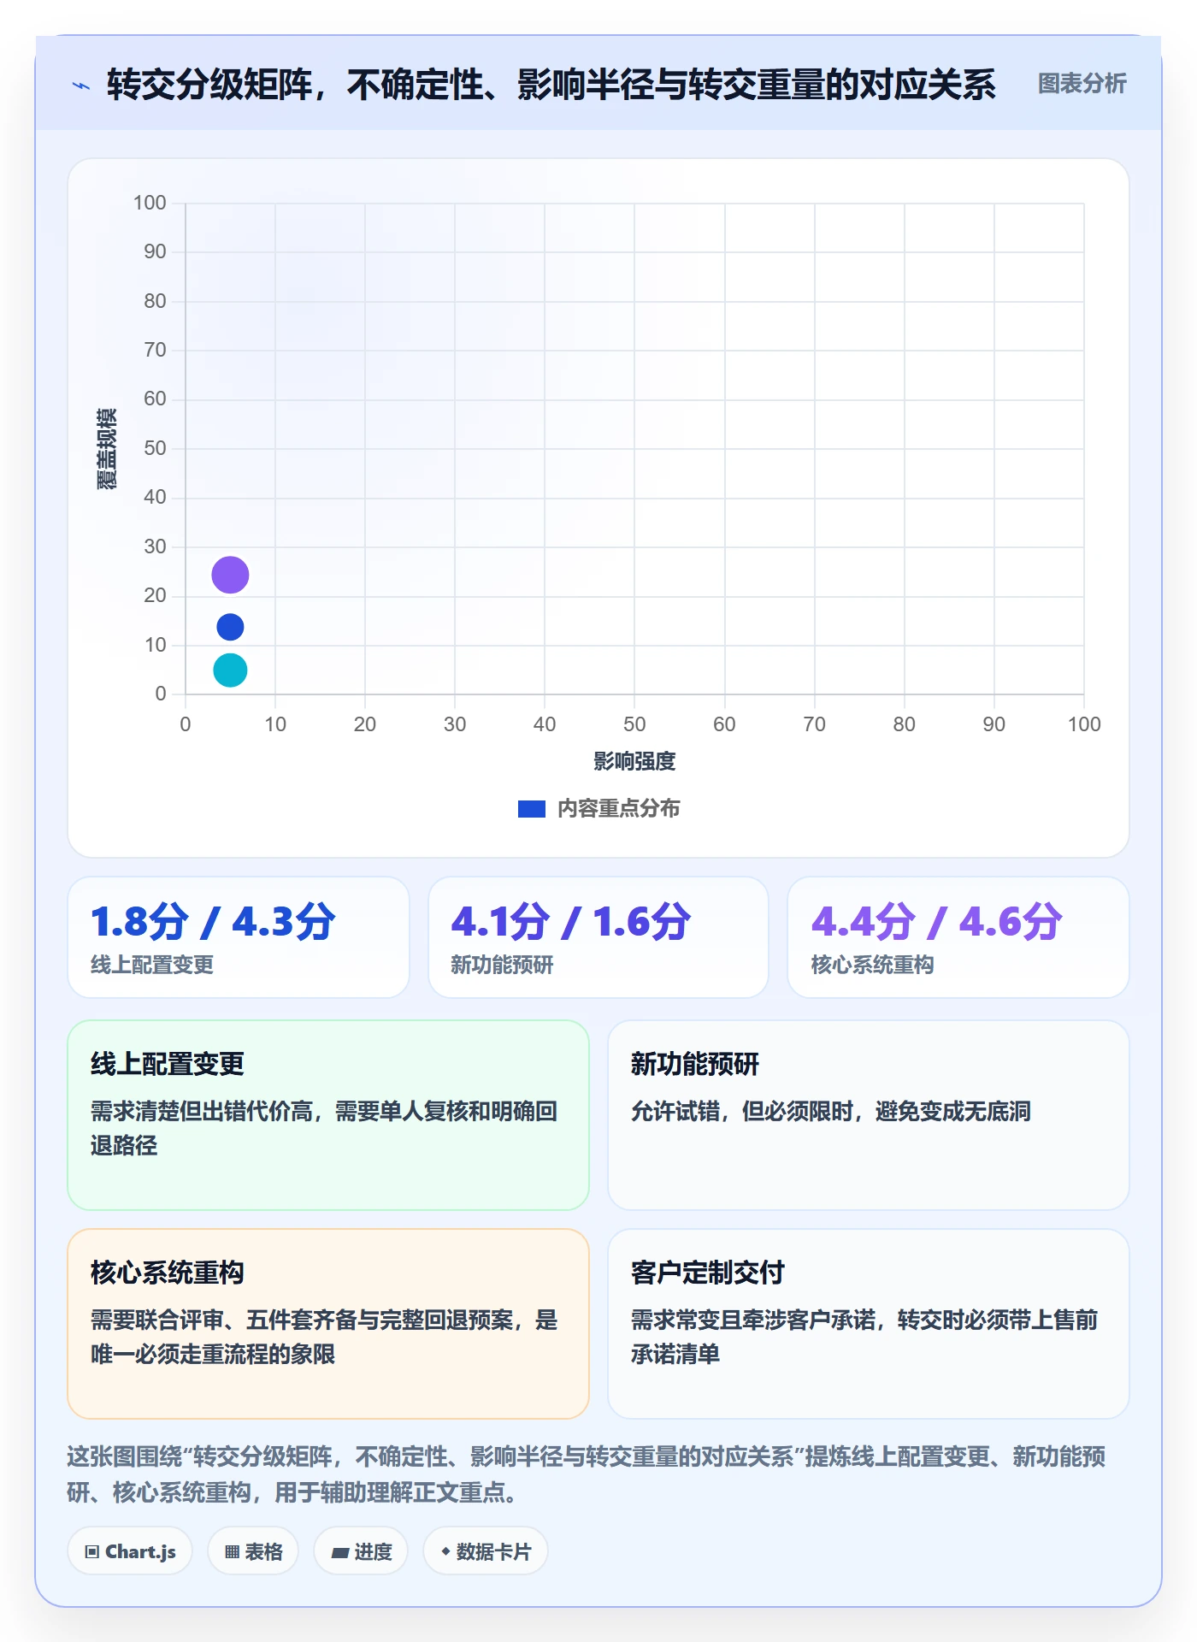Click the text starting 需求清楚但出错代价高
The width and height of the screenshot is (1197, 1642).
click(324, 1128)
